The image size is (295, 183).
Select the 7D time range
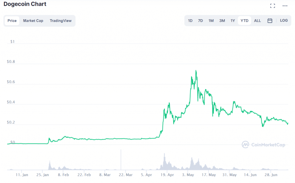point(201,21)
